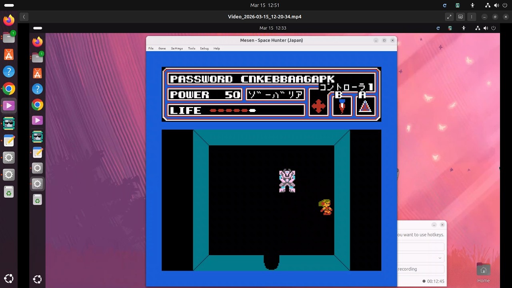The height and width of the screenshot is (288, 512).
Task: Click Show Applications in the recorded video's dock
Action: point(37,279)
